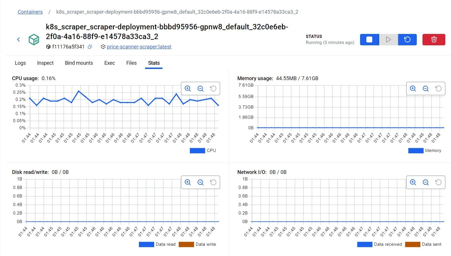
Task: Go back using left chevron arrow
Action: pos(19,40)
